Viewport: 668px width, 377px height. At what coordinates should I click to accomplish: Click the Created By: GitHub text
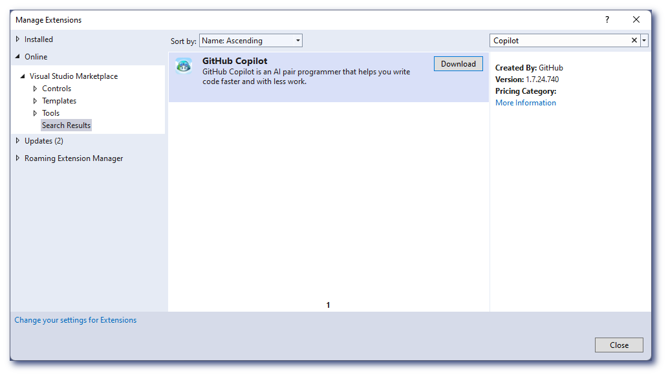click(x=529, y=68)
